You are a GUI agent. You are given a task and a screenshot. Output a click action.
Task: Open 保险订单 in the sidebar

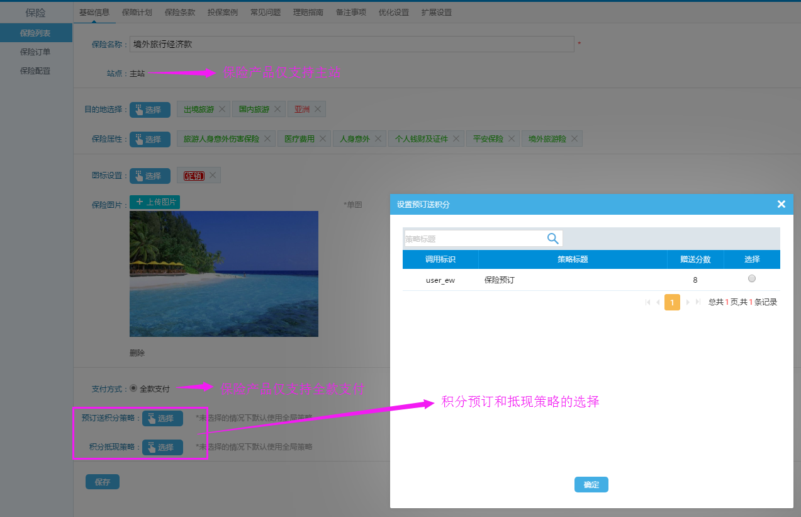point(35,52)
